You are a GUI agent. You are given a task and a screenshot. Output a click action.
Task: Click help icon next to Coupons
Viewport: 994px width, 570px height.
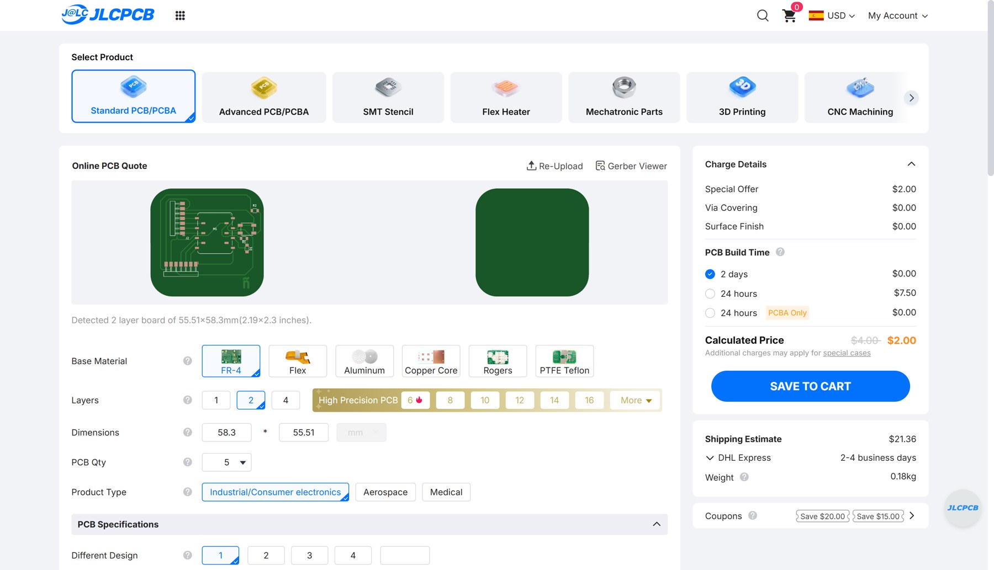coord(753,515)
